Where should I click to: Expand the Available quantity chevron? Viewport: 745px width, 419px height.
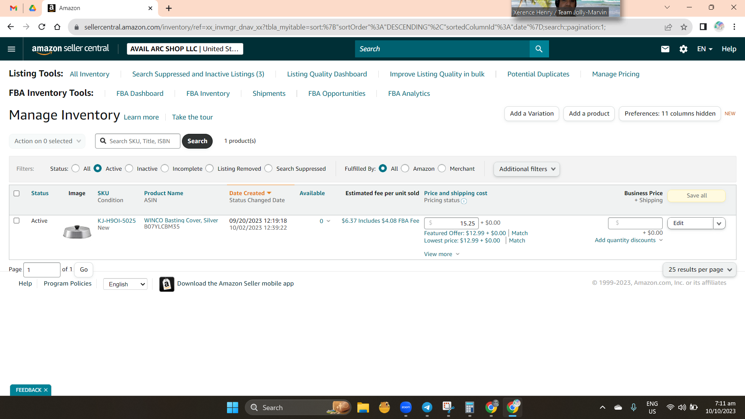click(x=328, y=221)
